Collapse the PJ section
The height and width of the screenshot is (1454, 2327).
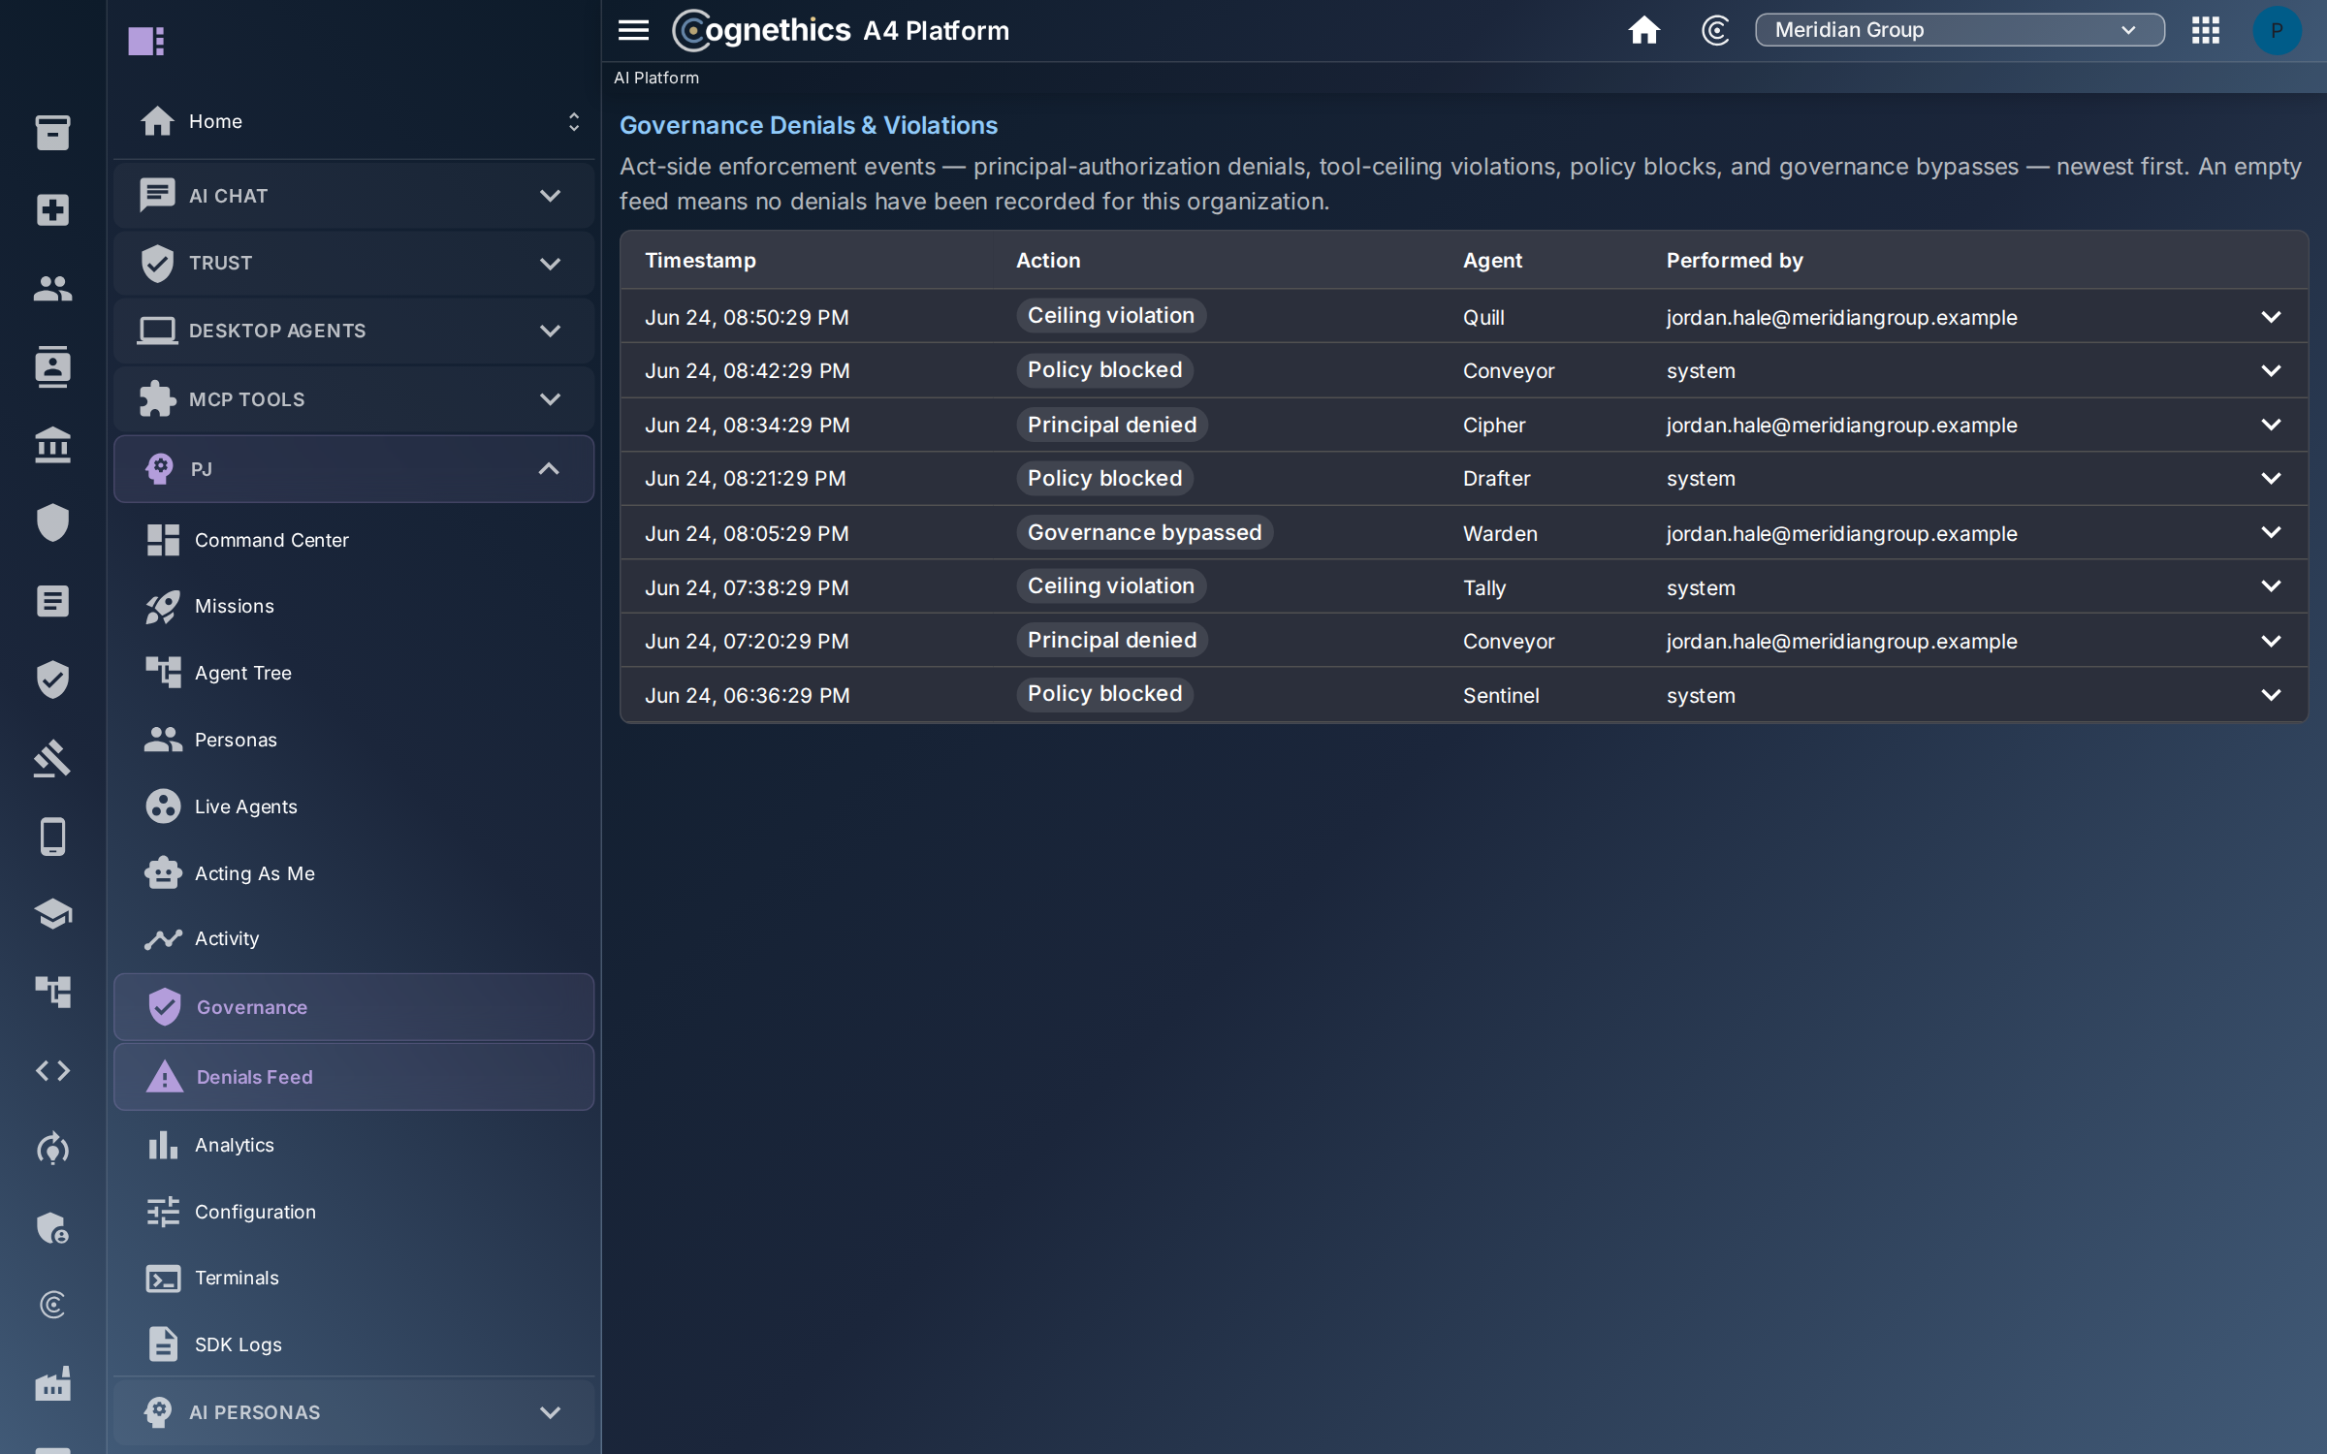pos(354,469)
